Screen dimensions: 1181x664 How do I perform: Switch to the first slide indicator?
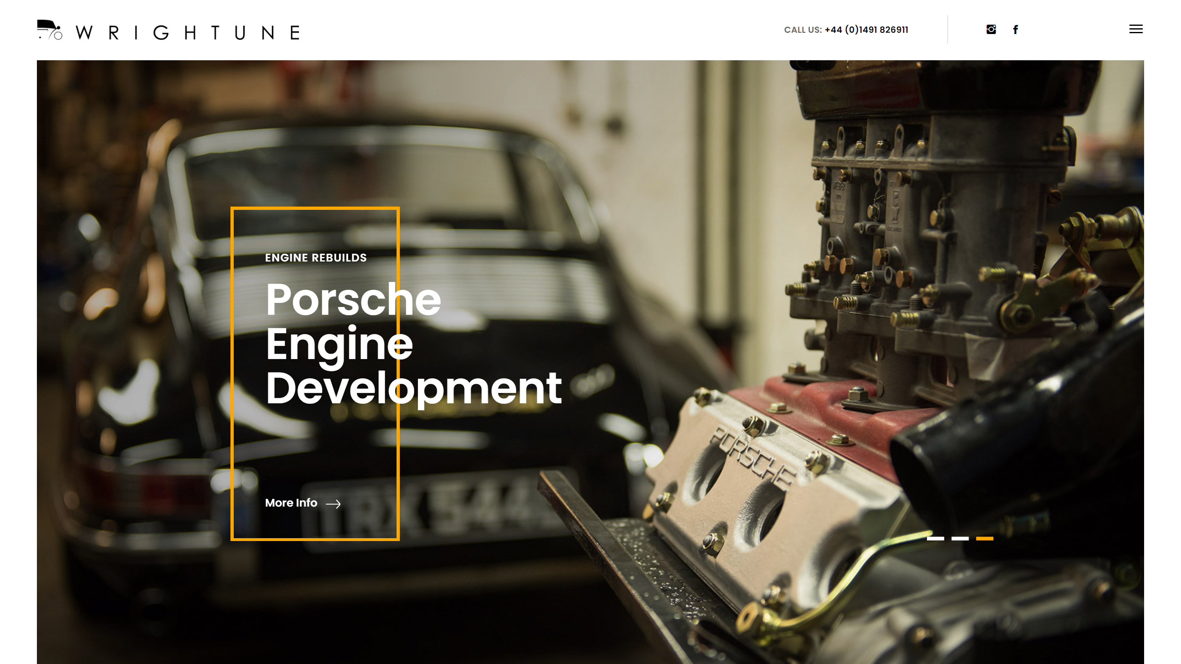(x=935, y=539)
